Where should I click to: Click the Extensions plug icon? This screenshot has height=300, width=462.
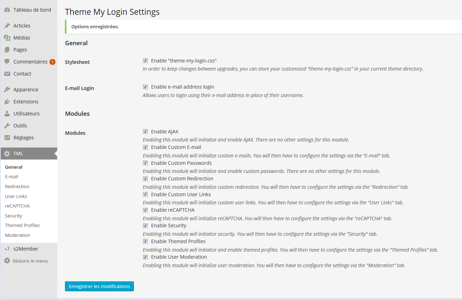click(x=7, y=102)
